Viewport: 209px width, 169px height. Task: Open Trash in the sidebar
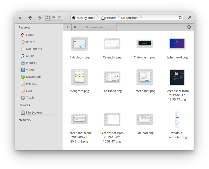click(39, 98)
